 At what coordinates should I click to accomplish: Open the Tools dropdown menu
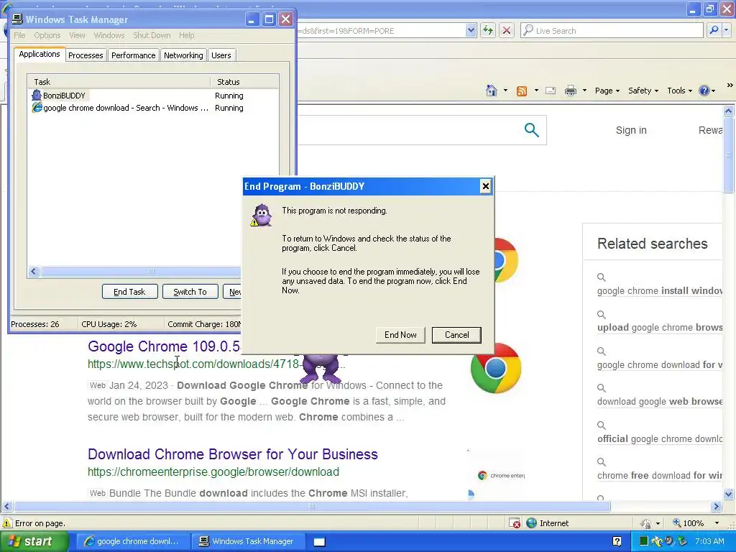(679, 91)
